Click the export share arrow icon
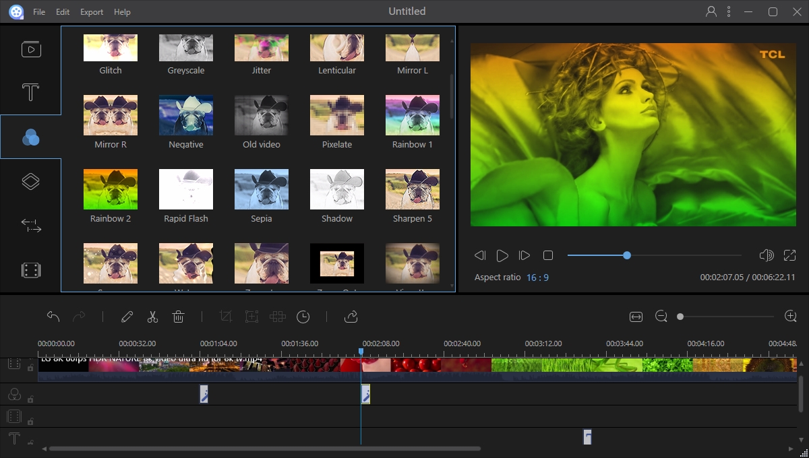809x458 pixels. tap(351, 317)
